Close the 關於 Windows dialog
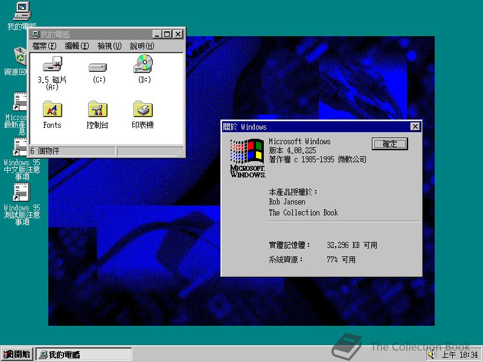The height and width of the screenshot is (362, 483). pyautogui.click(x=415, y=127)
